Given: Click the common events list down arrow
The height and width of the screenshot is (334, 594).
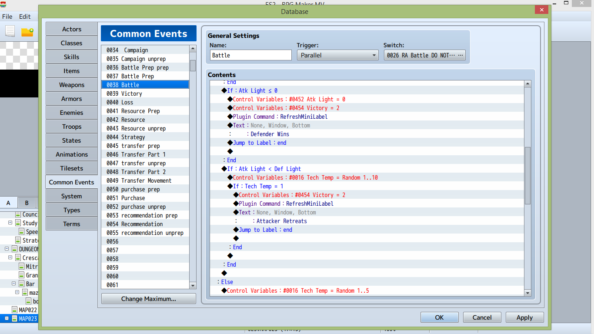Looking at the screenshot, I should (193, 285).
